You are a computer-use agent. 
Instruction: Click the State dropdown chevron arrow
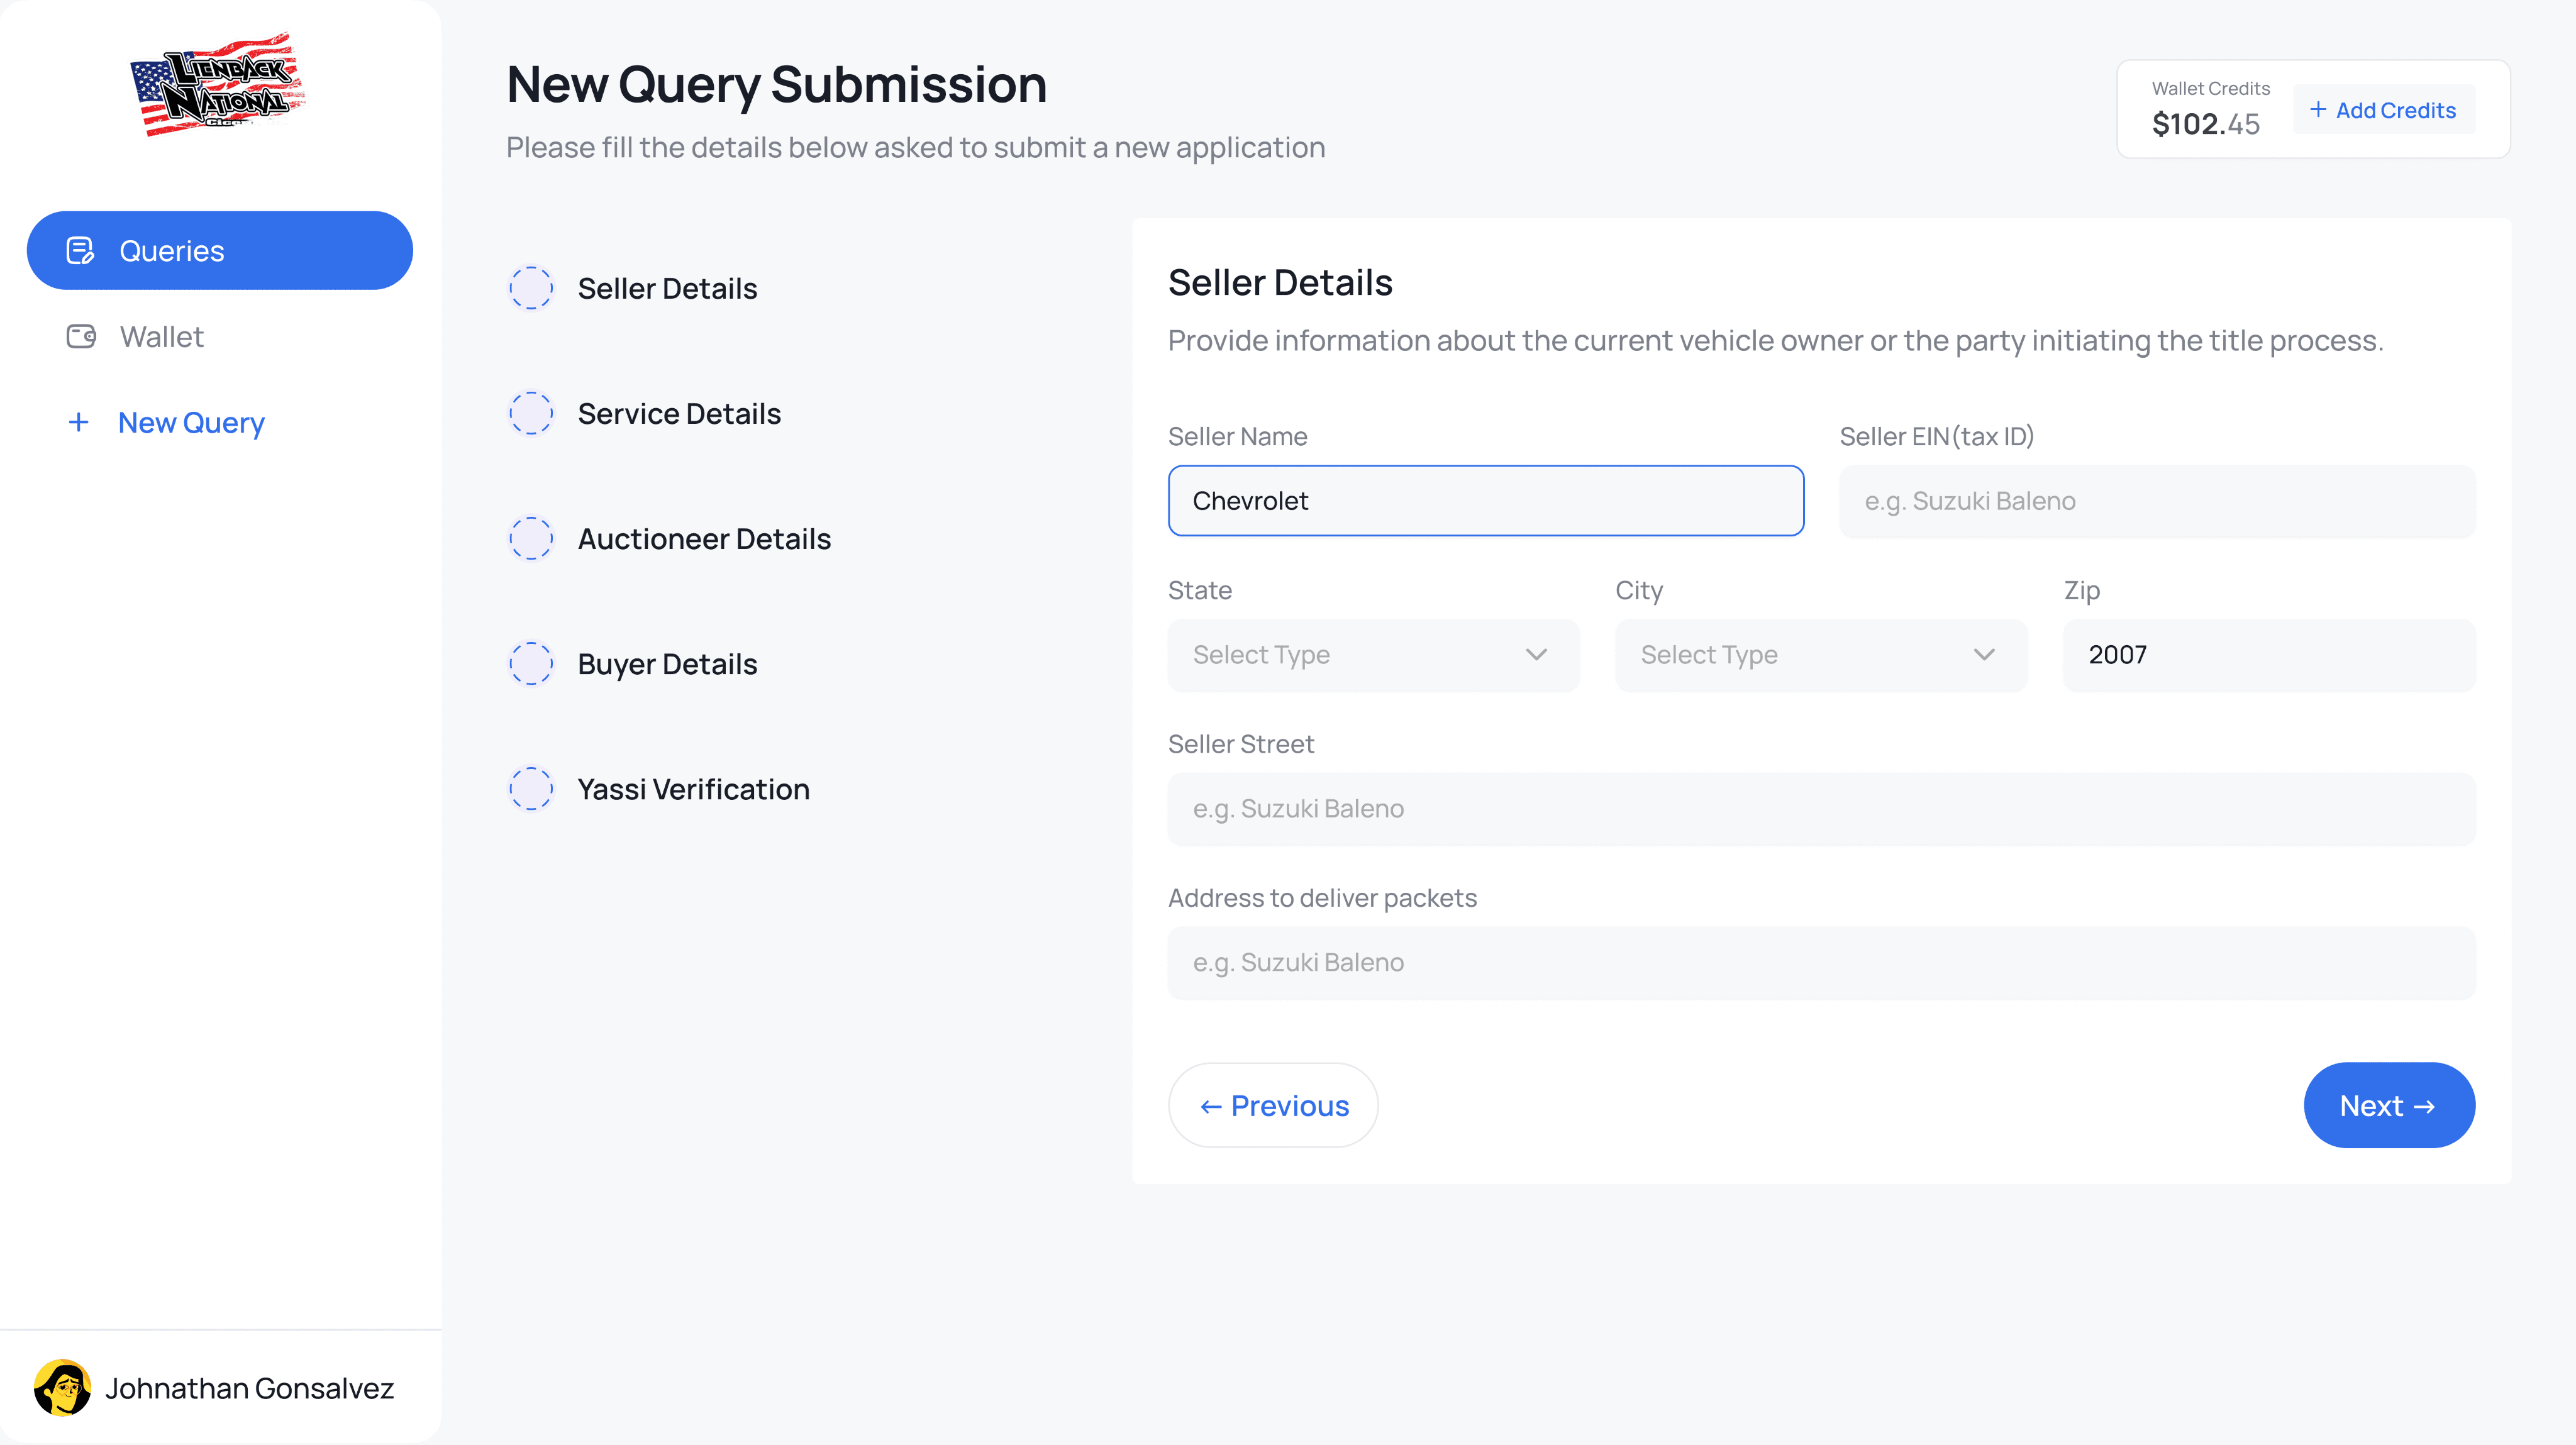[1536, 655]
